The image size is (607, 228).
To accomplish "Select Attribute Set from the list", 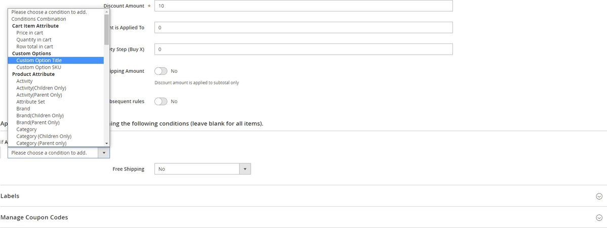I will 30,102.
